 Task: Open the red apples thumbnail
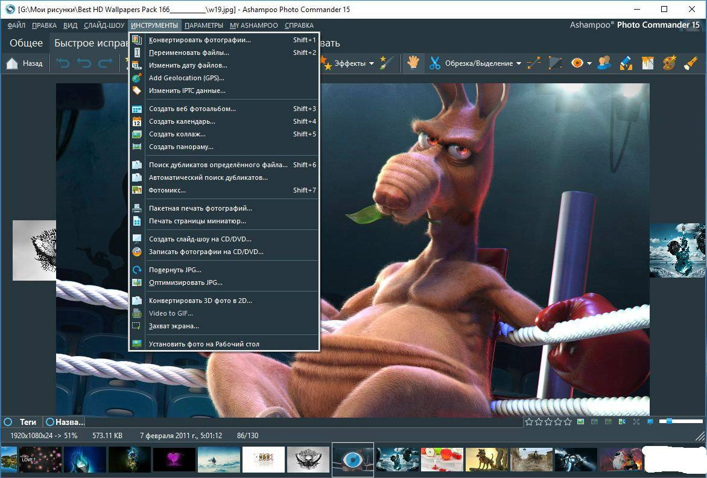[x=442, y=459]
